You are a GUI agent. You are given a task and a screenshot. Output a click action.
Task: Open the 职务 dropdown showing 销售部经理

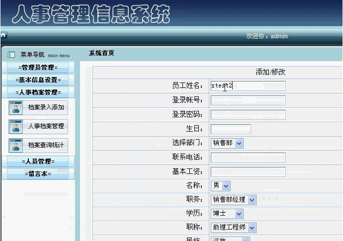coord(234,200)
